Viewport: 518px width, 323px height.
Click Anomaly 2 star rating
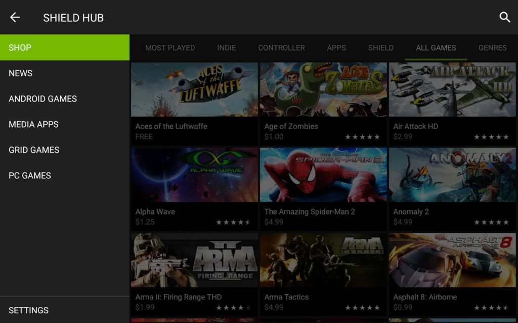(x=491, y=222)
